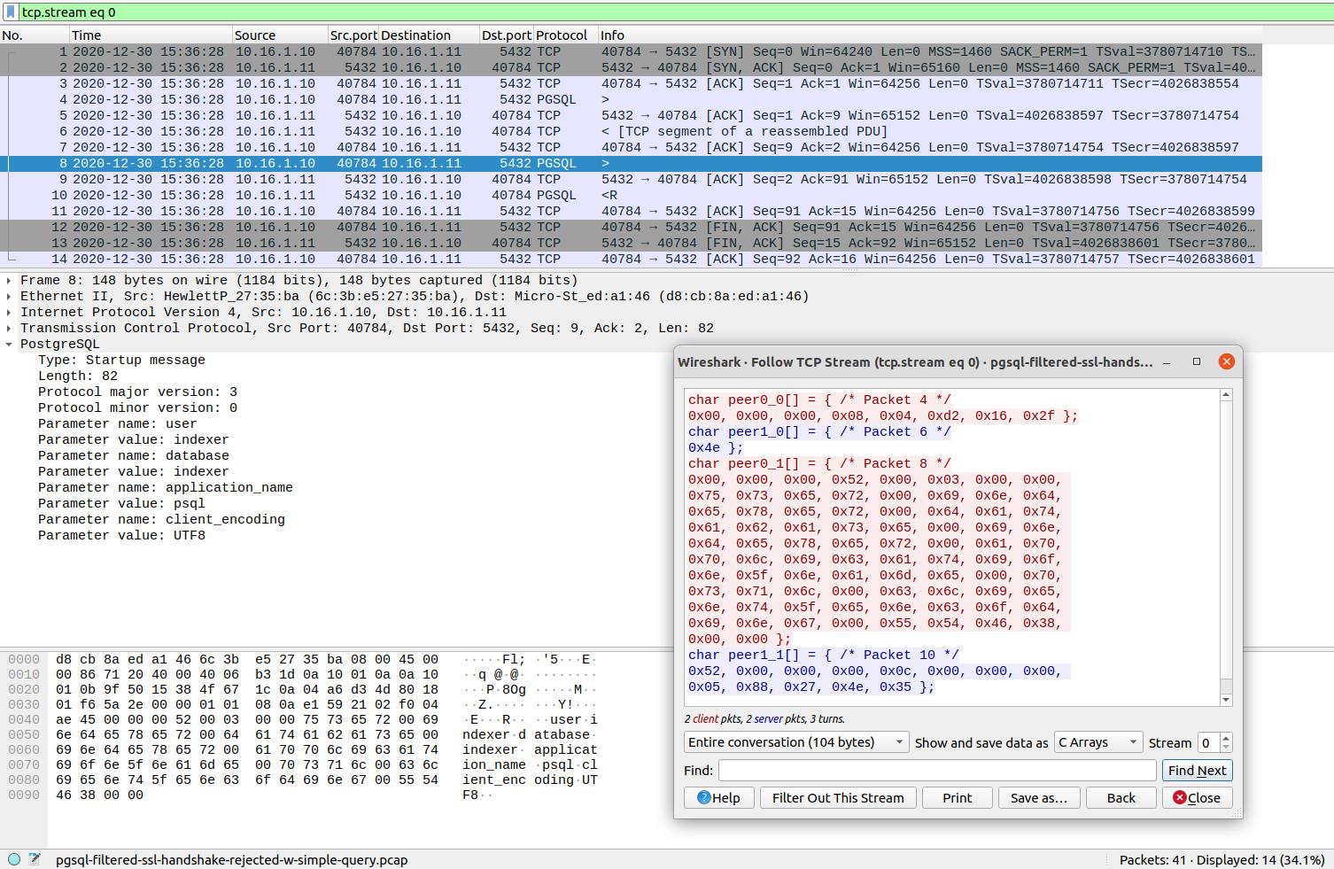
Task: Maximize the Follow TCP Stream dialog
Action: click(x=1197, y=361)
